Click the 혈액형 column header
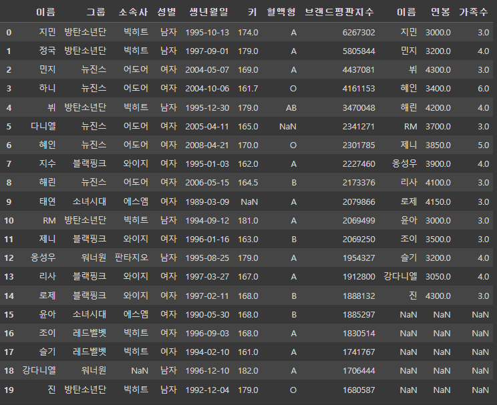This screenshot has width=497, height=405. [x=281, y=12]
